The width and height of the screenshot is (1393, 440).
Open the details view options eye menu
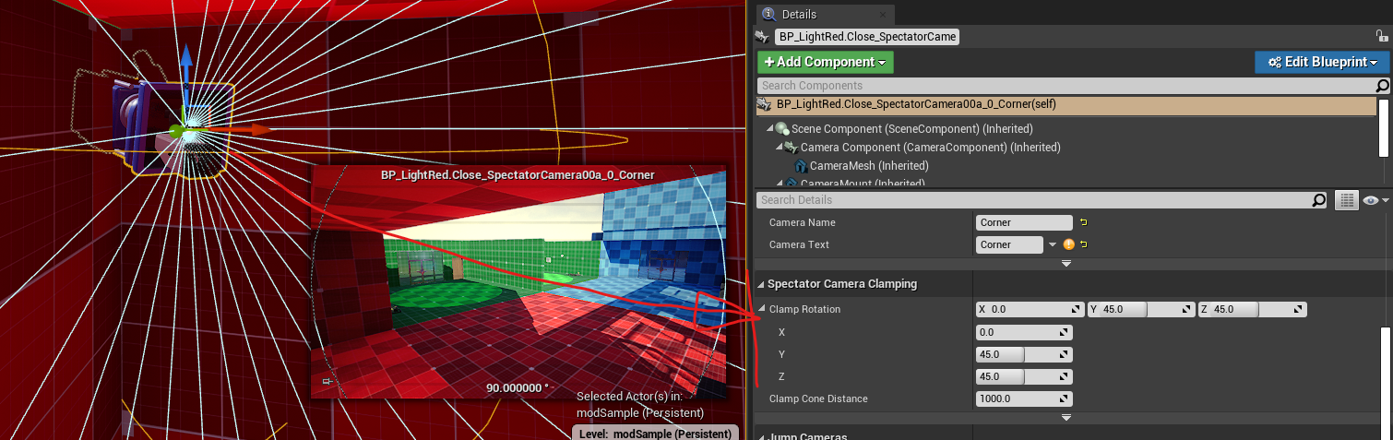[1375, 200]
